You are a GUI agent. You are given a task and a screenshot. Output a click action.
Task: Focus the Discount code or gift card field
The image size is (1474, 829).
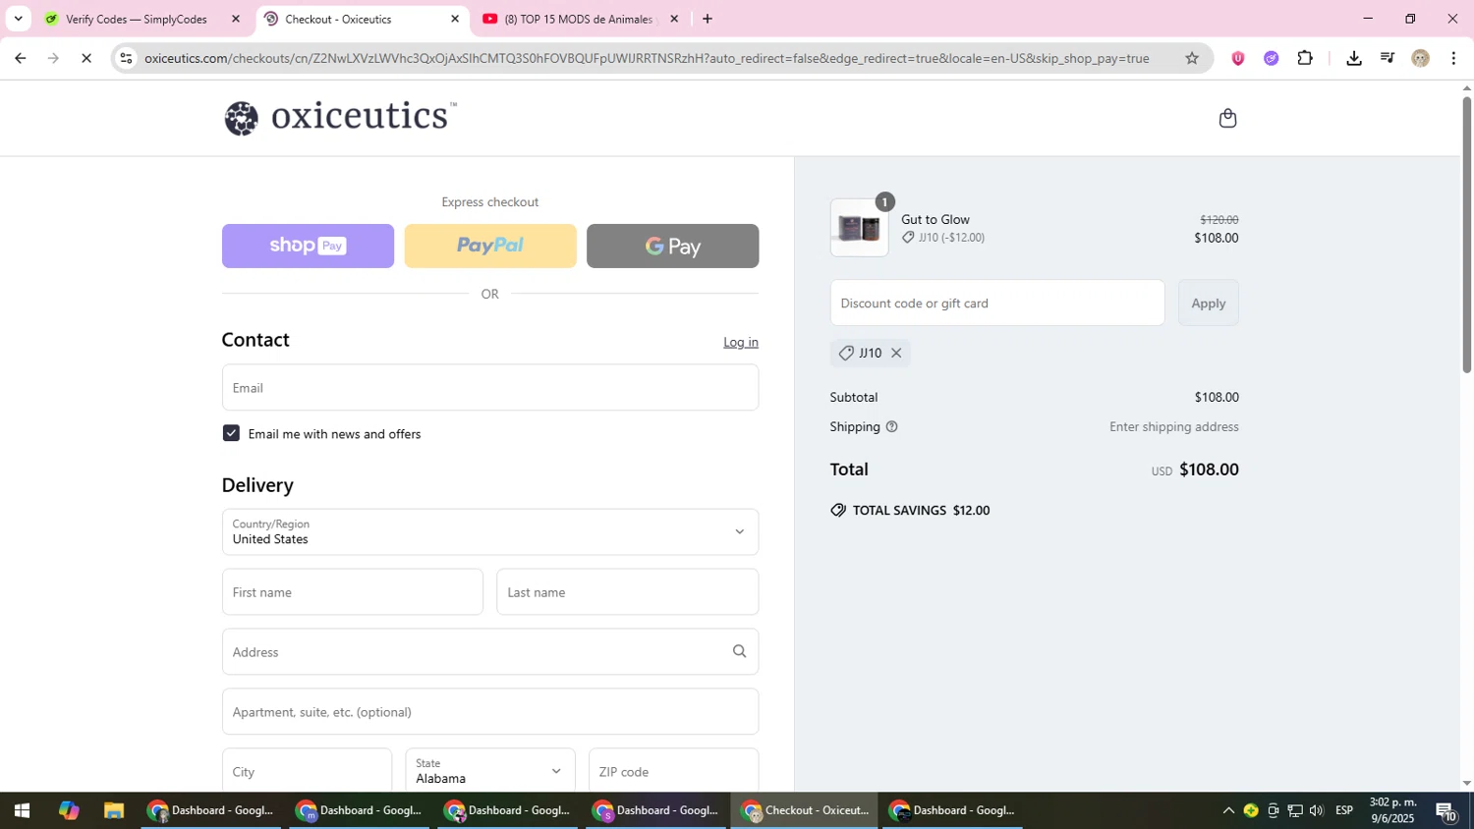click(997, 303)
